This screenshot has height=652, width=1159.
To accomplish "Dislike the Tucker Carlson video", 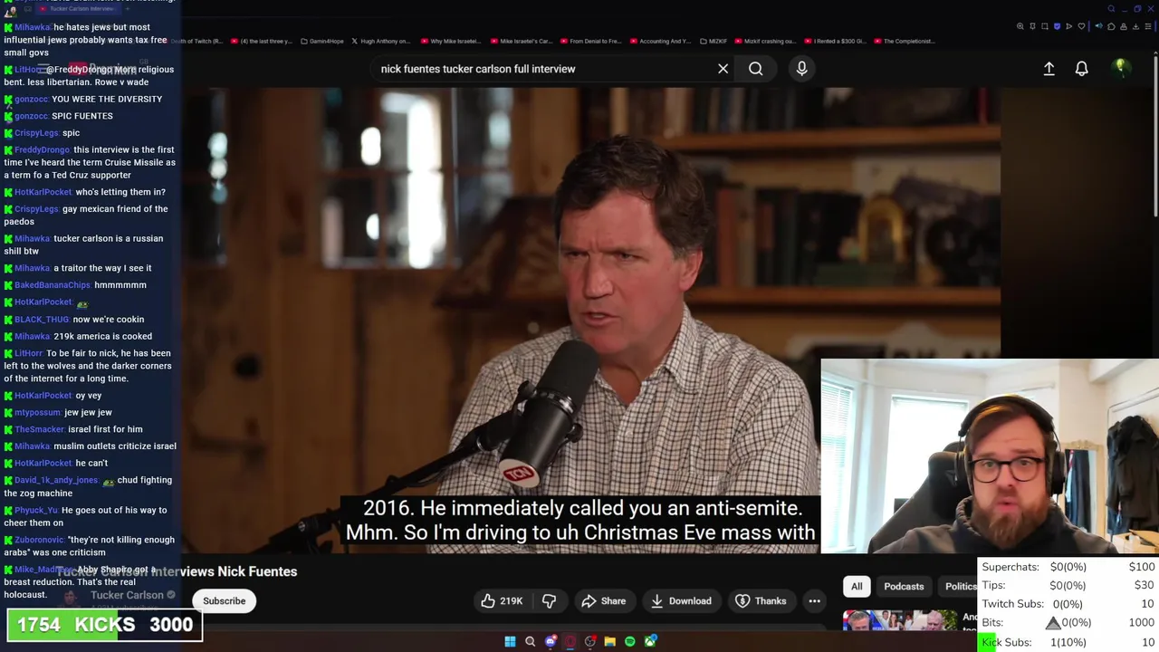I will [549, 600].
